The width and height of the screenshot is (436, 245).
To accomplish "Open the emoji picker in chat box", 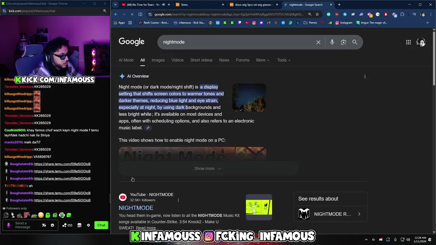I will pyautogui.click(x=52, y=225).
